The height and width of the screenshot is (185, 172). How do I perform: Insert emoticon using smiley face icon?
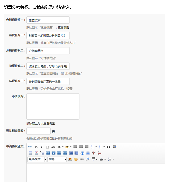(x=76, y=159)
